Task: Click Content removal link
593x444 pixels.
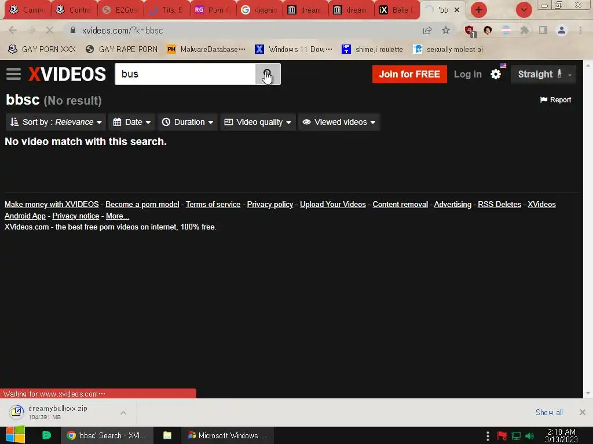Action: (400, 204)
